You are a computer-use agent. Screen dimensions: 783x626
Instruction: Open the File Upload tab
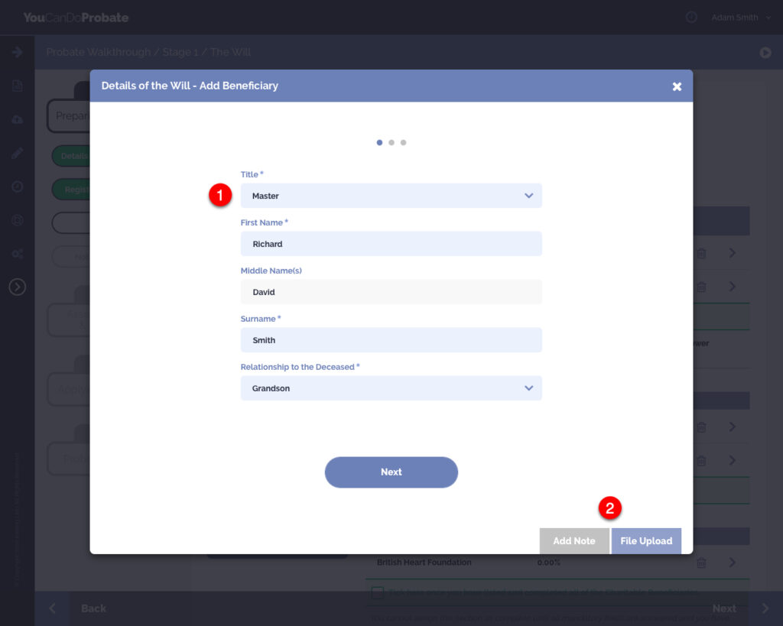pyautogui.click(x=646, y=540)
